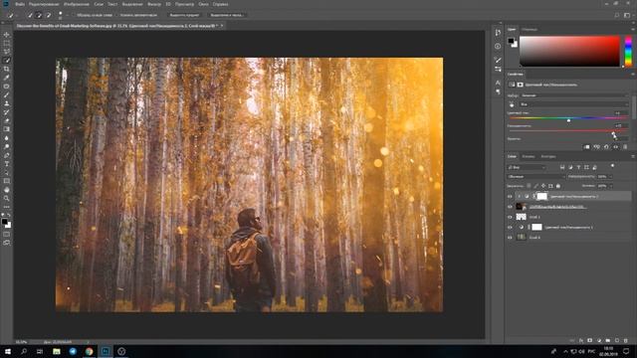This screenshot has height=358, width=637.
Task: Switch to the Контуры tab
Action: click(548, 156)
